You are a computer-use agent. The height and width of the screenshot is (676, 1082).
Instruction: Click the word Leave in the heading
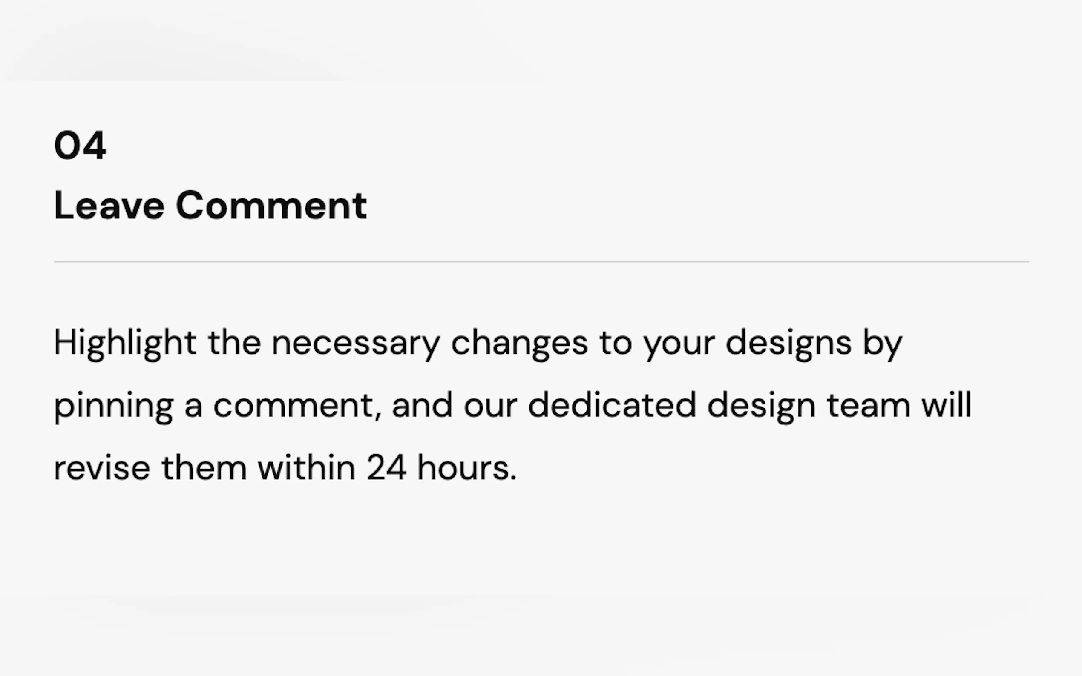[109, 206]
